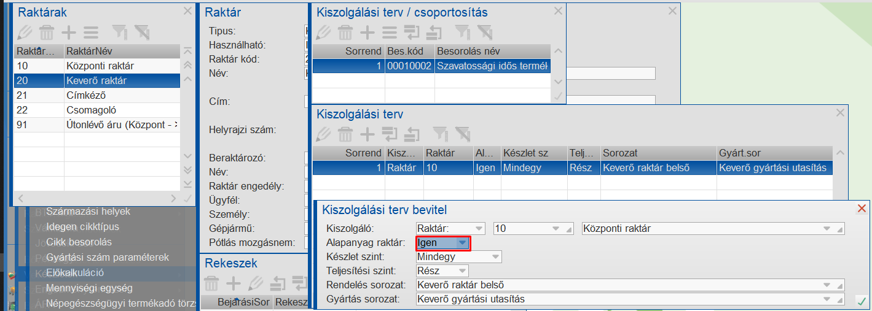The width and height of the screenshot is (872, 311).
Task: Add a row in Kiszolgálási terv / csoportosítás
Action: (x=367, y=33)
